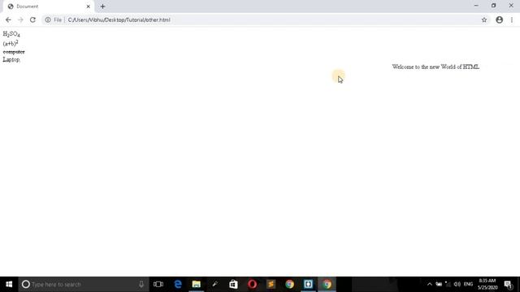The height and width of the screenshot is (292, 520).
Task: Open the clock showing 8:35 AM
Action: [x=487, y=284]
